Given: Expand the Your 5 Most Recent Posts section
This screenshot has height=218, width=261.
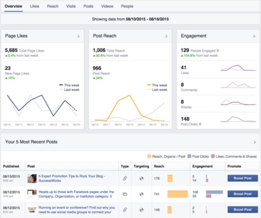Looking at the screenshot, I should coord(254,142).
